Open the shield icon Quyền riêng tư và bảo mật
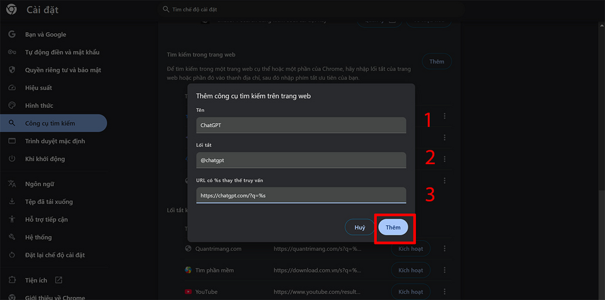 (12, 70)
